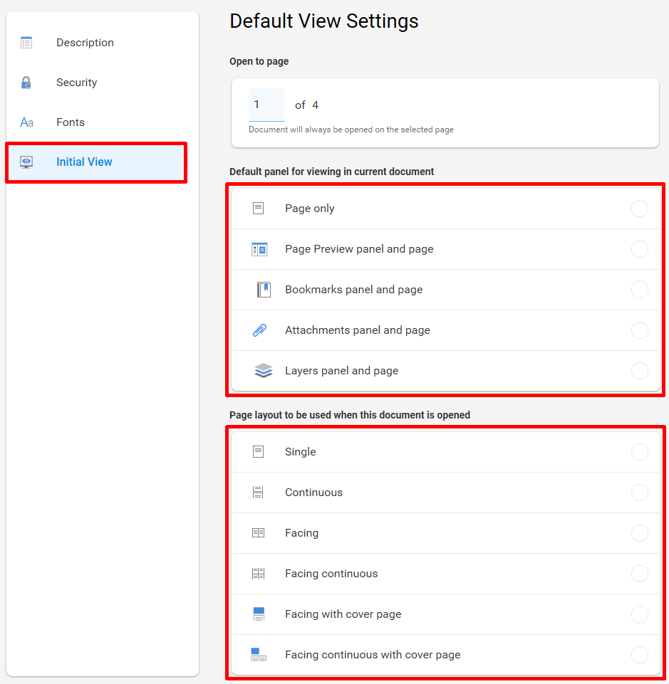Screen dimensions: 669x684
Task: Click the Open to page number field
Action: coord(266,105)
